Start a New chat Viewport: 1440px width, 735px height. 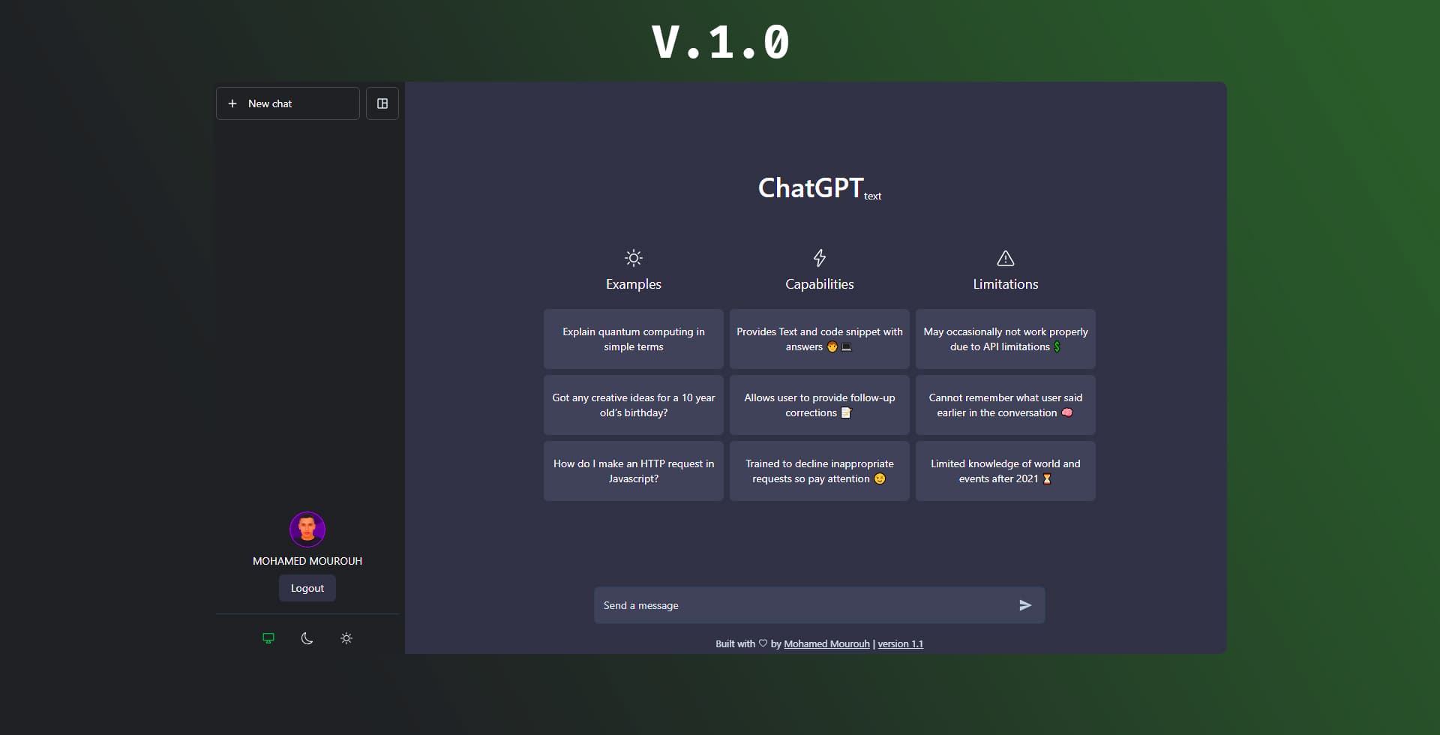click(288, 103)
